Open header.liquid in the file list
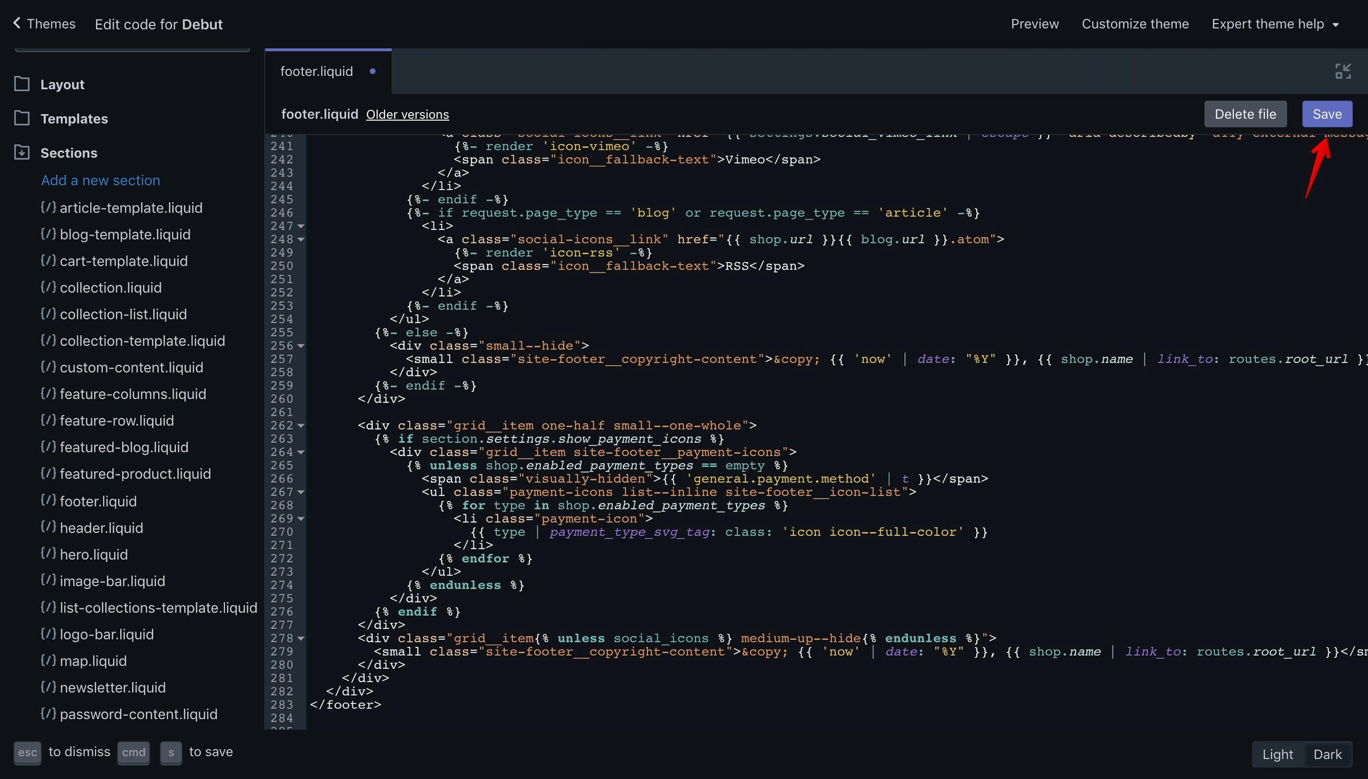Screen dimensions: 1368x779 tap(102, 527)
